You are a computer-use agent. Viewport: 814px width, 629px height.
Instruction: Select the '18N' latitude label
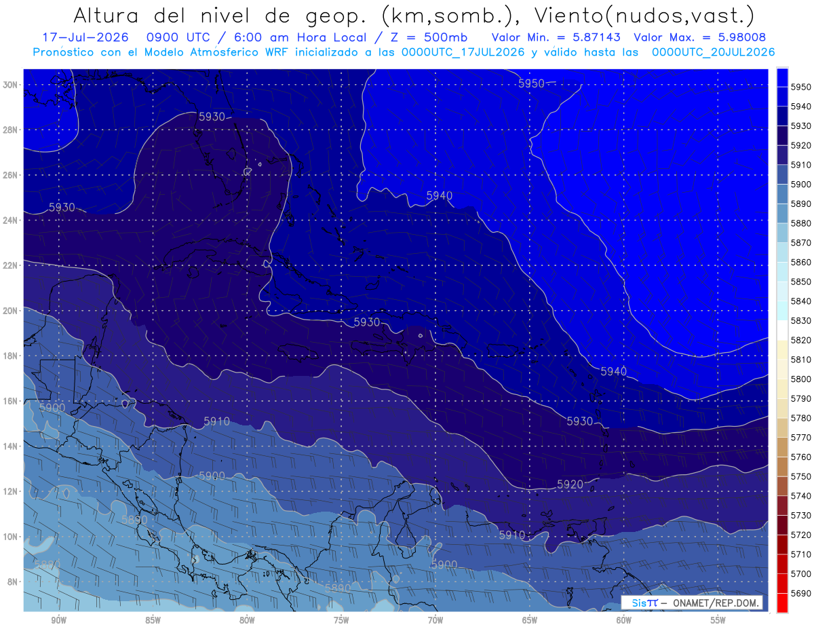(x=11, y=356)
